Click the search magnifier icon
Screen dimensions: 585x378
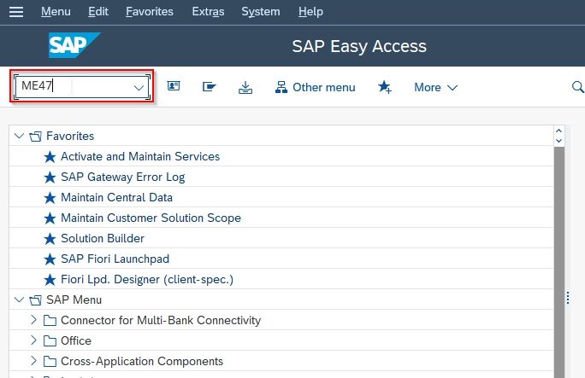click(x=577, y=87)
